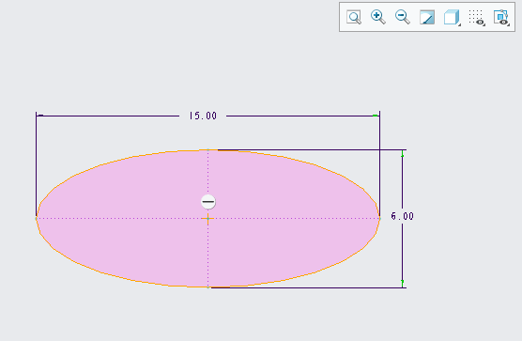Pick the top vertex of the ellipse
Image resolution: width=522 pixels, height=341 pixels.
pos(208,150)
